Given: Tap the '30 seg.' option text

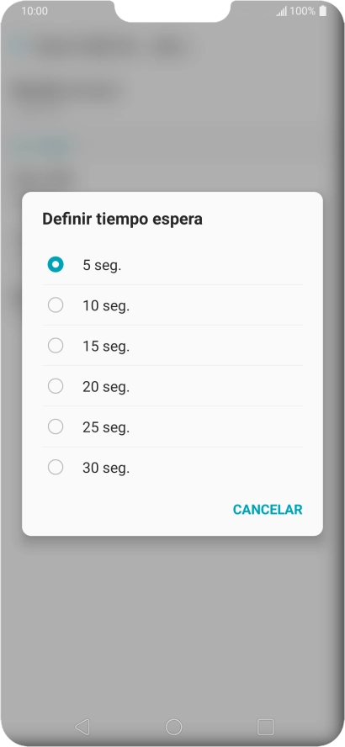Looking at the screenshot, I should pos(106,469).
